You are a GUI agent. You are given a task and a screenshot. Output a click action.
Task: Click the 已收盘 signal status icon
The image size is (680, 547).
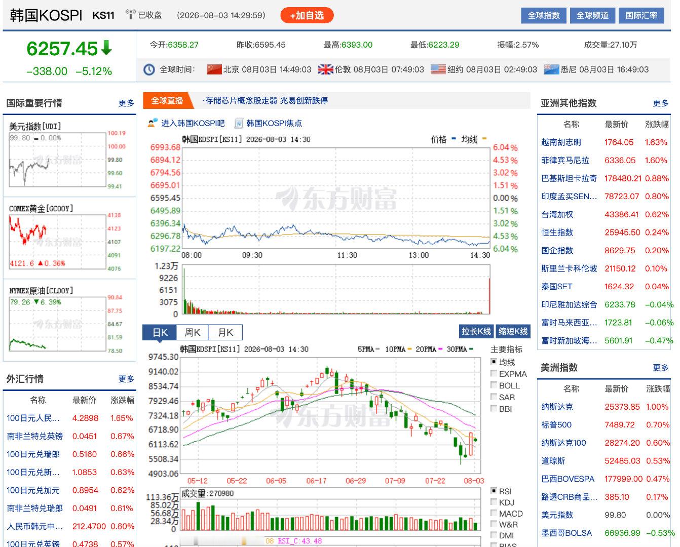[131, 14]
